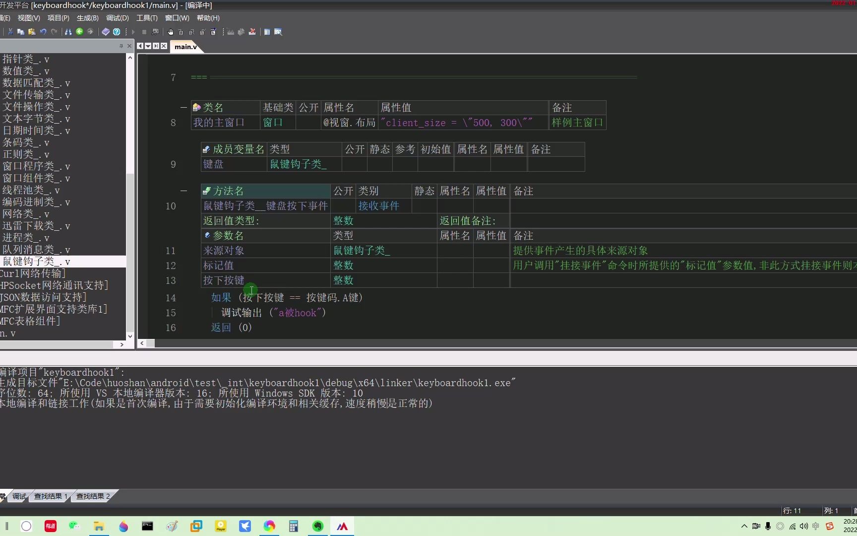The image size is (857, 536).
Task: Click the 鼠键钩子类__键盘按下事件 method name cell
Action: tap(266, 206)
